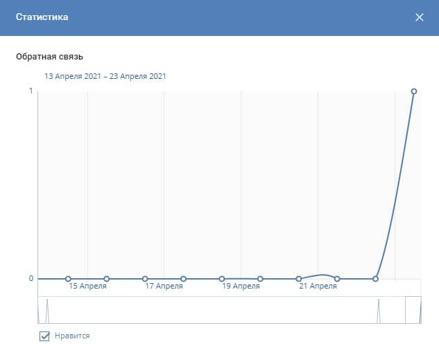The width and height of the screenshot is (439, 355).
Task: Click the Статистика header title
Action: (x=42, y=17)
